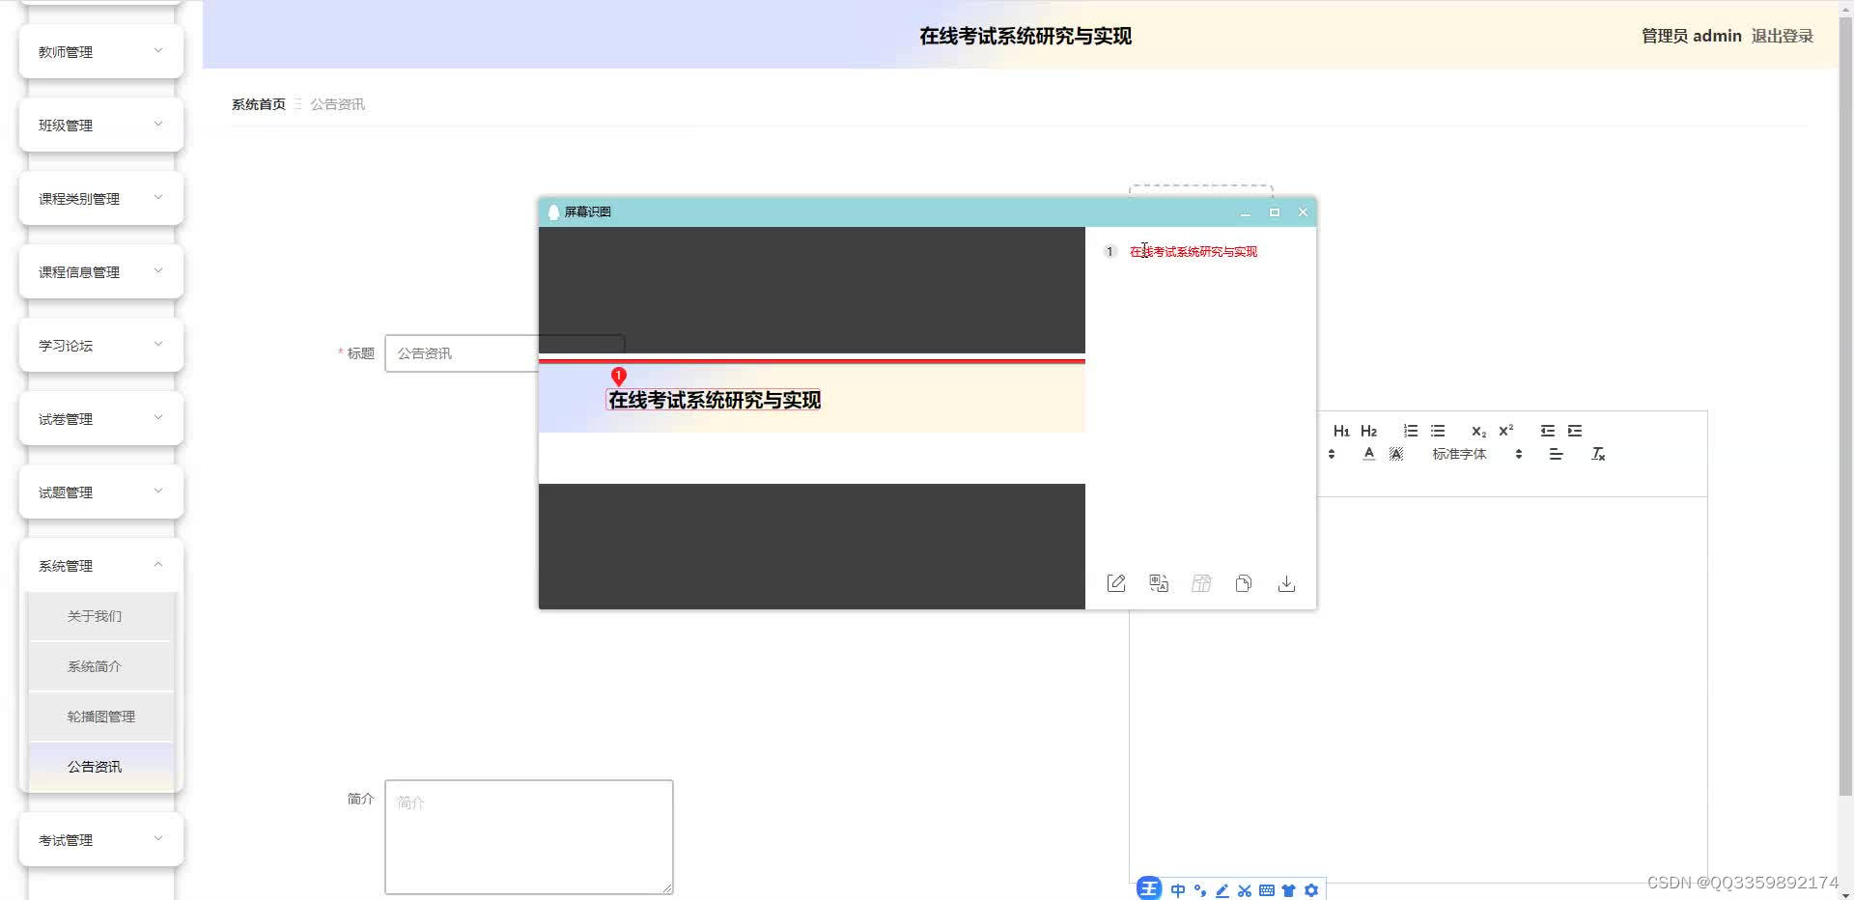Apply Heading 2 format in editor
The height and width of the screenshot is (900, 1854).
pos(1368,431)
